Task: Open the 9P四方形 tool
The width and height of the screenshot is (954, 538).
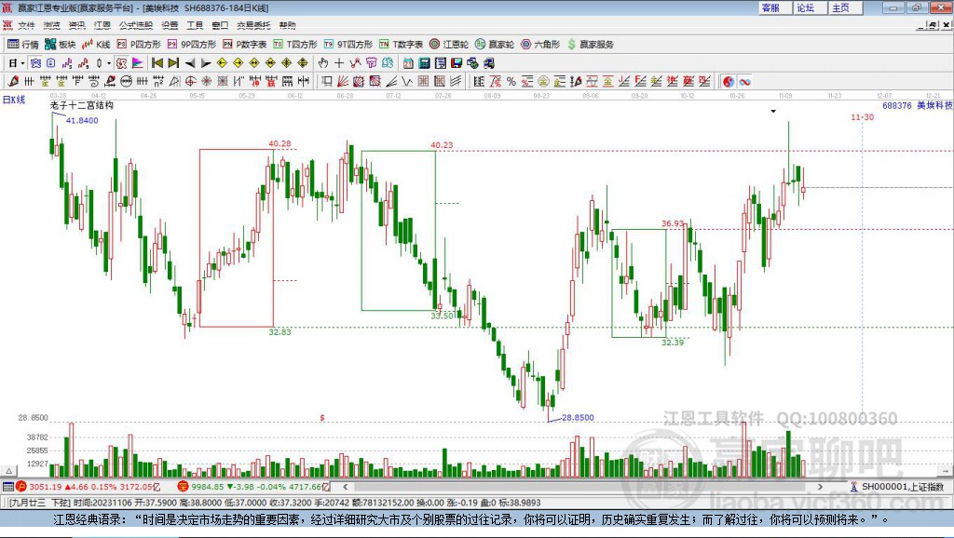Action: [192, 45]
